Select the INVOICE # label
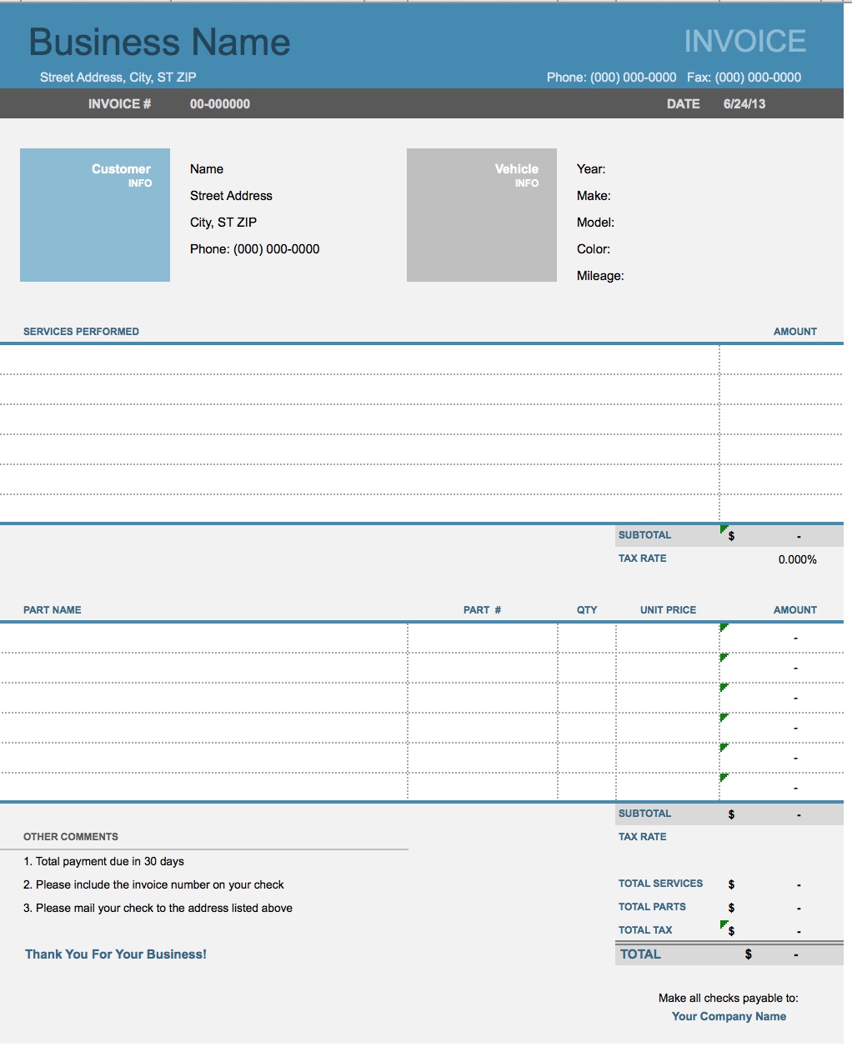 tap(119, 104)
